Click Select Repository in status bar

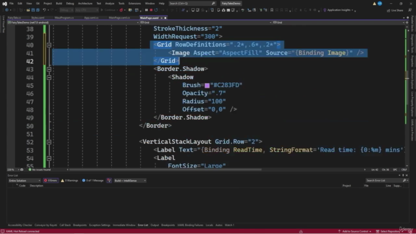(x=390, y=231)
